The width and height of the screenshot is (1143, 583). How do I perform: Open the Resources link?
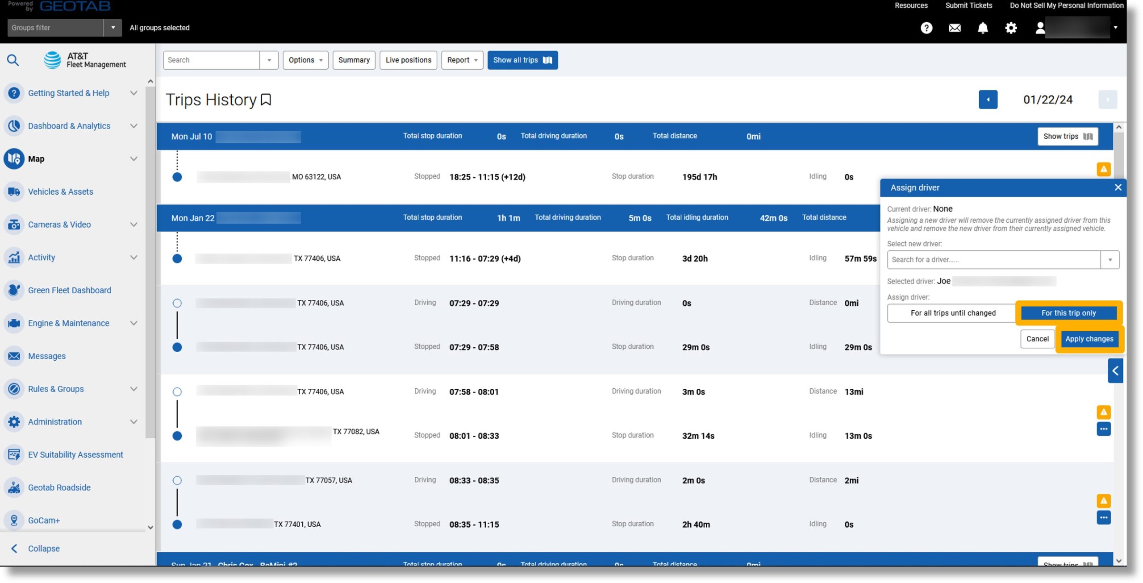tap(911, 5)
